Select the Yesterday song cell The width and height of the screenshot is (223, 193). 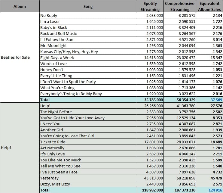click(x=88, y=178)
